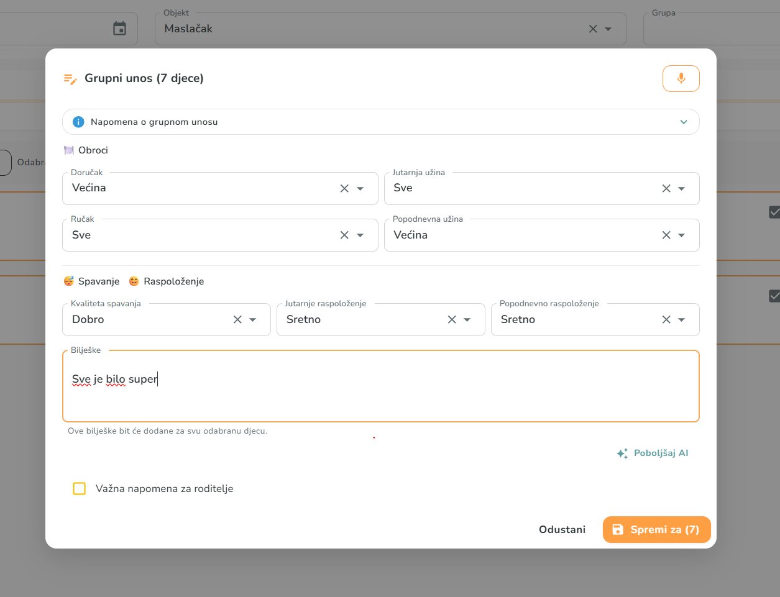The width and height of the screenshot is (780, 597).
Task: Click Poboljšaj AI link
Action: coord(653,453)
